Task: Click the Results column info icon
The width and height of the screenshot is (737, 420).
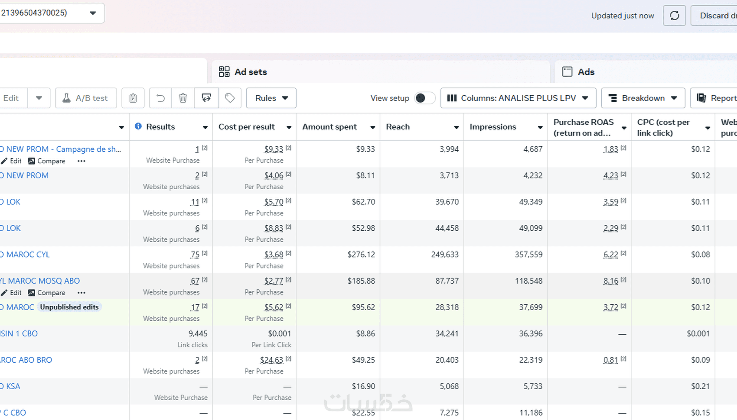Action: (x=138, y=126)
